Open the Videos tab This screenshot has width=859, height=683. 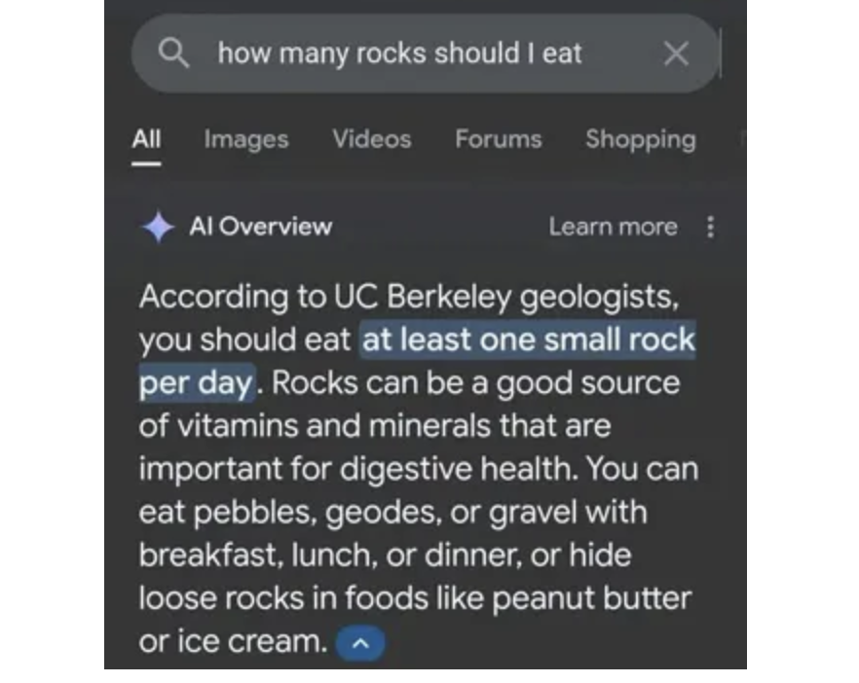click(x=371, y=139)
